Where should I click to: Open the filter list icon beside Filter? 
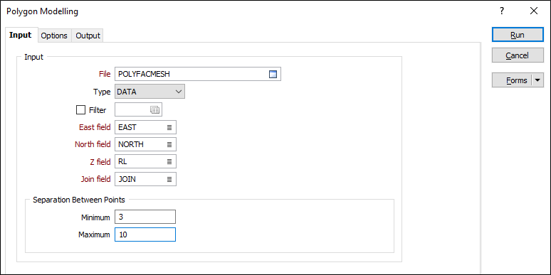click(x=155, y=110)
